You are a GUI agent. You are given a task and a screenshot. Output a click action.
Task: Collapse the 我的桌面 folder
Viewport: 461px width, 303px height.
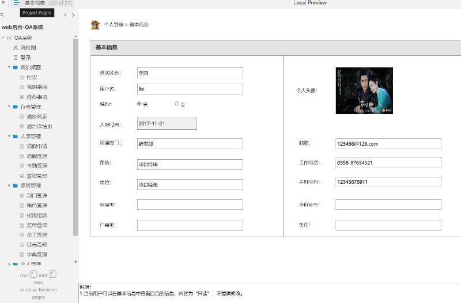pos(9,67)
